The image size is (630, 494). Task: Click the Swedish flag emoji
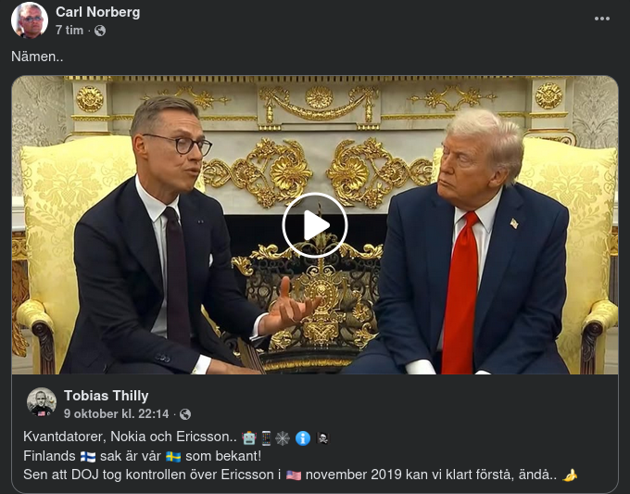pos(173,457)
